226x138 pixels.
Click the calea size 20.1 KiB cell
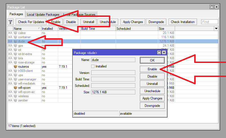[166, 33]
